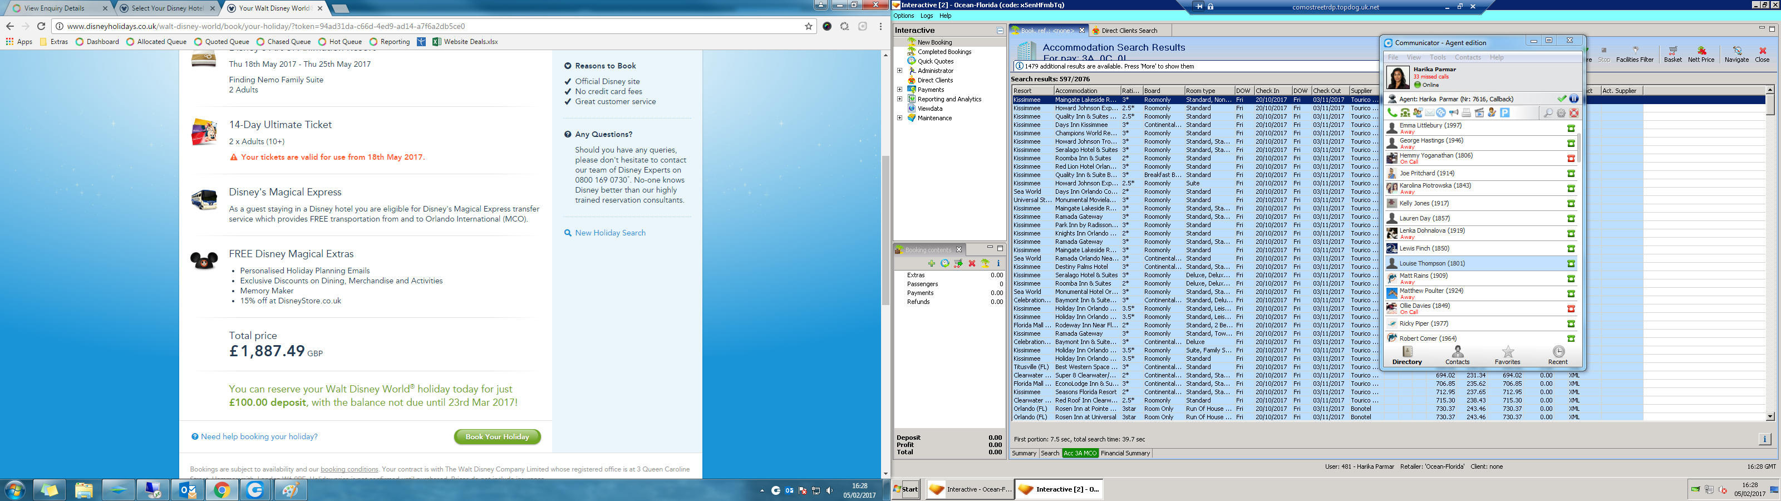Click the basket arrow icon in Booking contents
This screenshot has width=1781, height=501.
point(958,264)
